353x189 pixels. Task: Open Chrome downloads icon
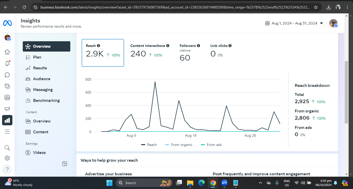pos(329,7)
